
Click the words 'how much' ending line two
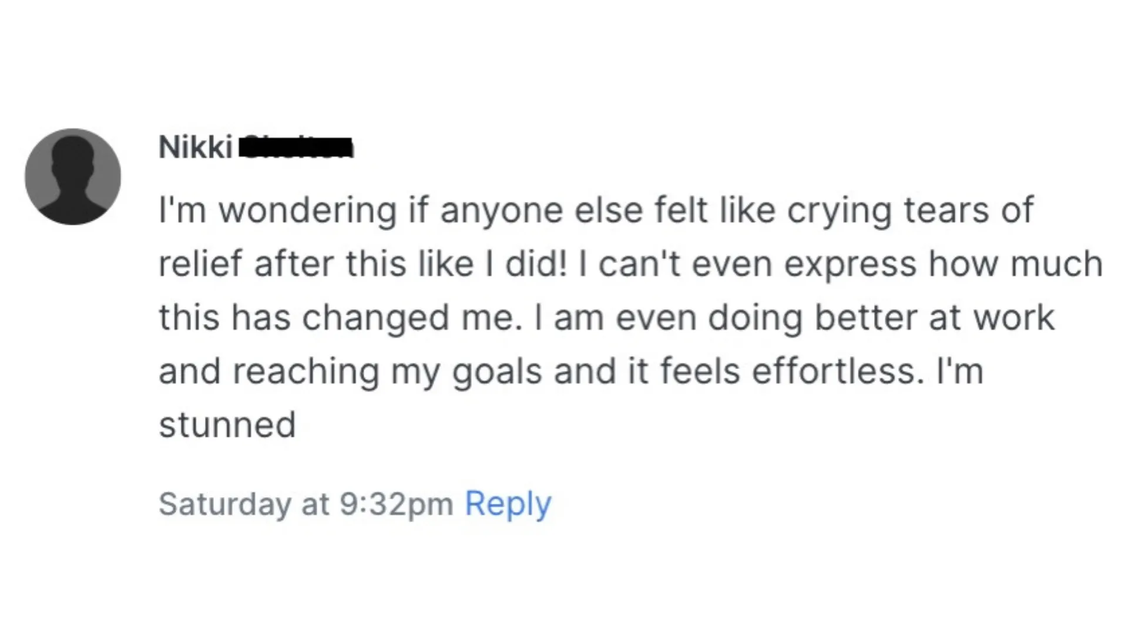pyautogui.click(x=1015, y=264)
